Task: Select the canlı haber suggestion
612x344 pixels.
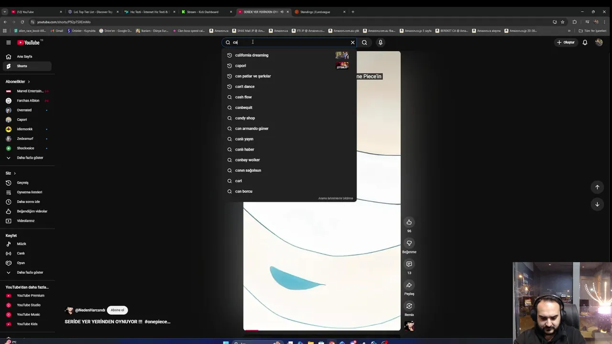Action: [289, 150]
